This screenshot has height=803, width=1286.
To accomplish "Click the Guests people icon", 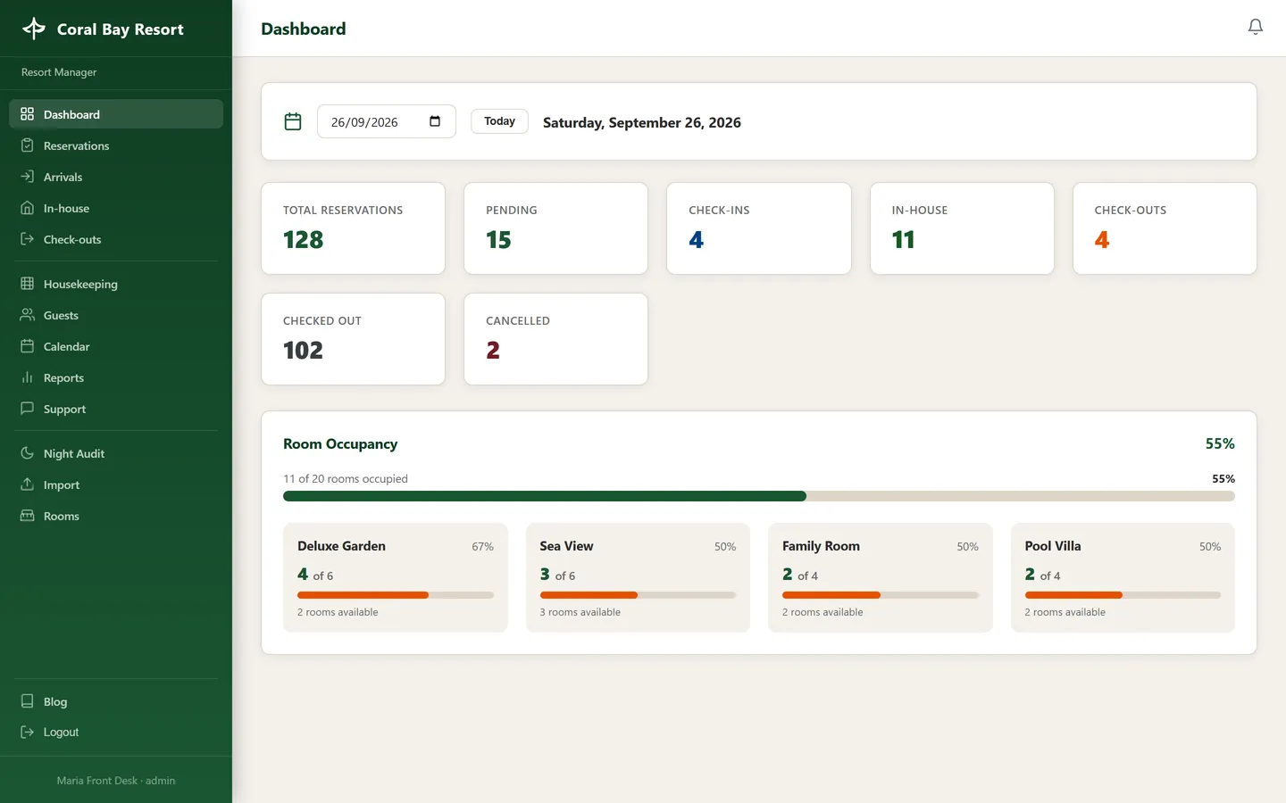I will 27,315.
